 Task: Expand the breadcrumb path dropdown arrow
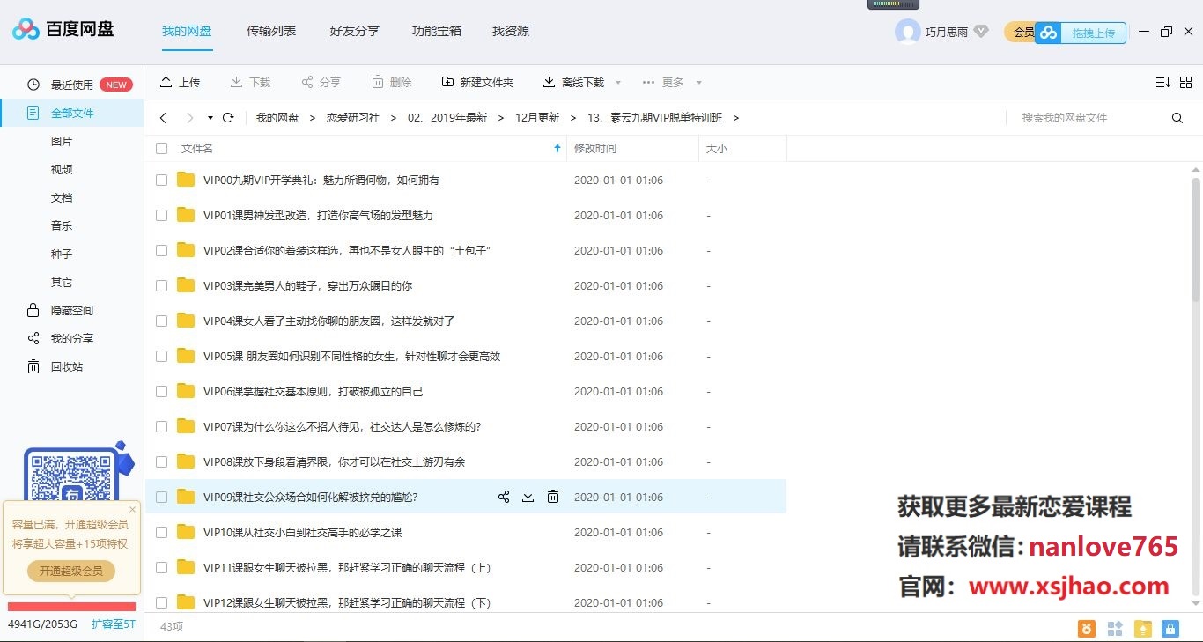pos(209,116)
